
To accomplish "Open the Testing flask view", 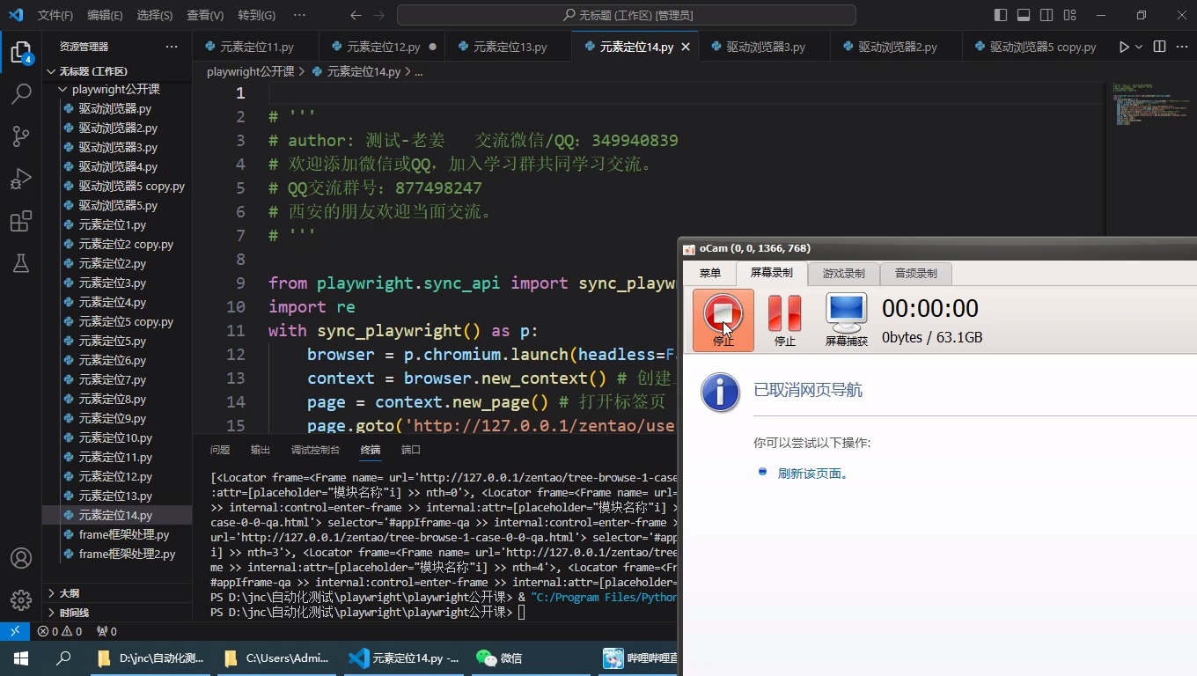I will click(21, 263).
